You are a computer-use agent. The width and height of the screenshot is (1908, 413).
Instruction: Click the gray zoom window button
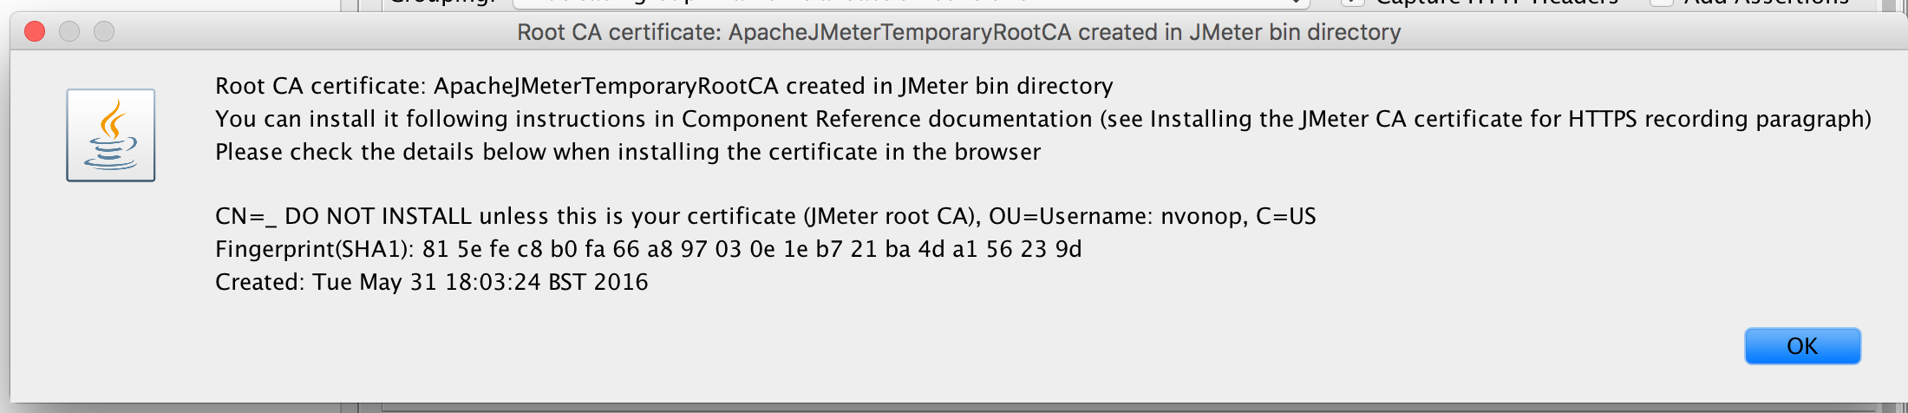104,32
